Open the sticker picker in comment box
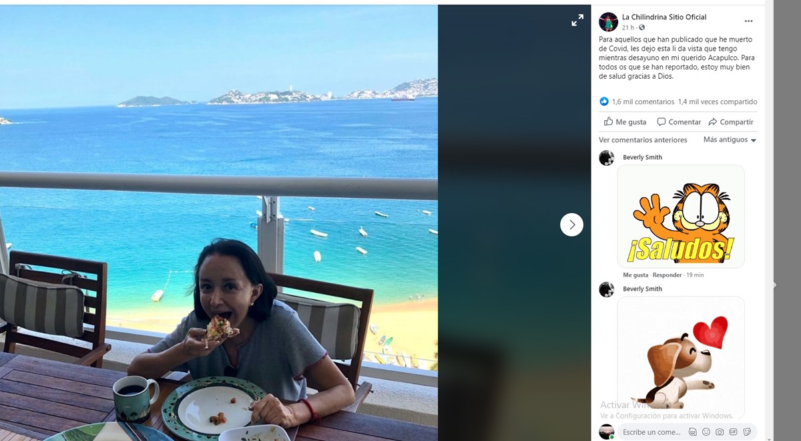This screenshot has height=441, width=801. point(747,432)
